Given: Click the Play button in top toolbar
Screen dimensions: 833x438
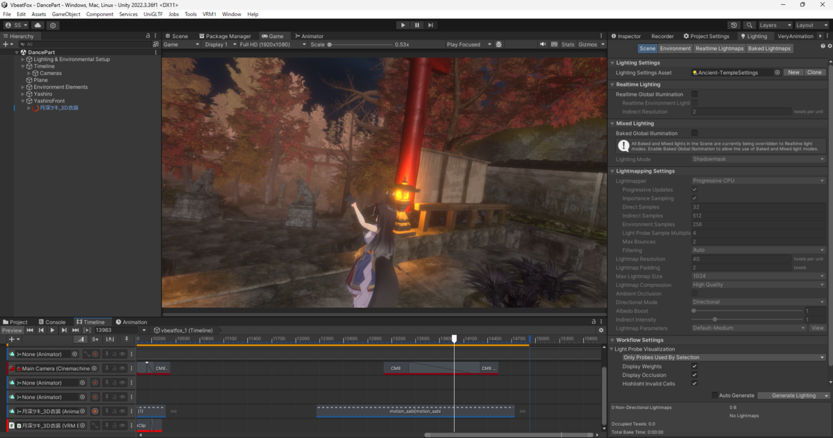Looking at the screenshot, I should (403, 25).
